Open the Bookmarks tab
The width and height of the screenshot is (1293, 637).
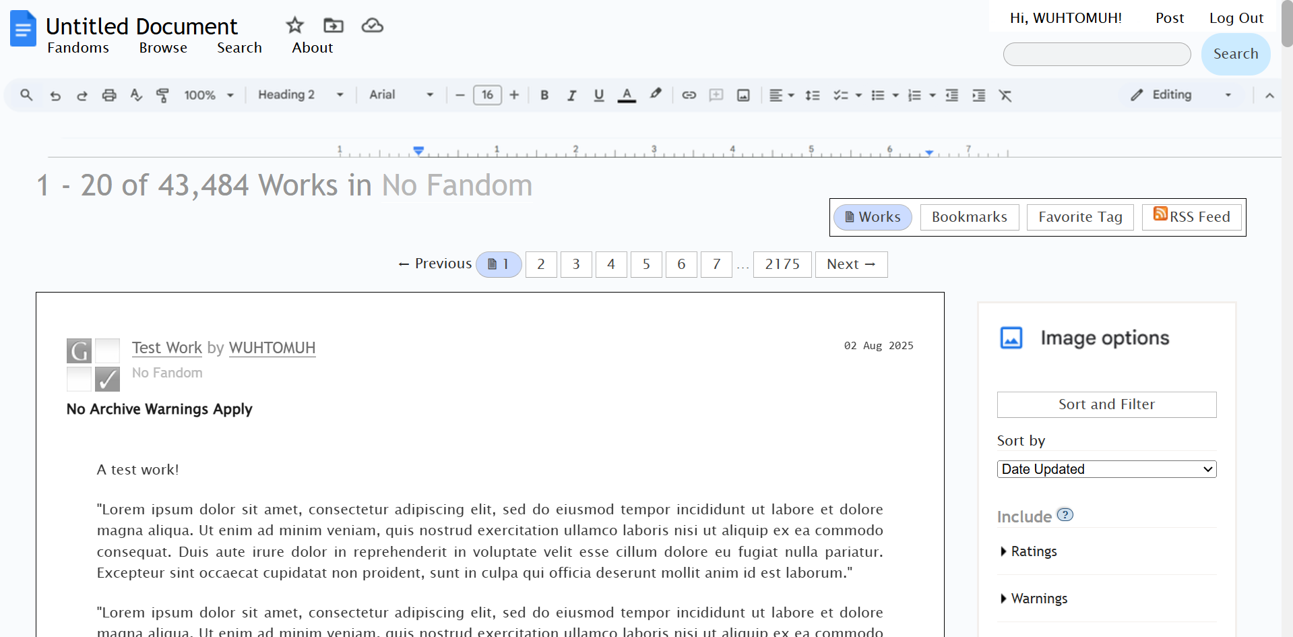pyautogui.click(x=970, y=217)
